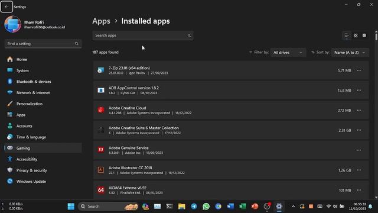This screenshot has height=213, width=378.
Task: Open Network & internet settings
Action: (x=43, y=93)
